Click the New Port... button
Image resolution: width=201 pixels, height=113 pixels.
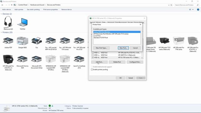pos(123,48)
